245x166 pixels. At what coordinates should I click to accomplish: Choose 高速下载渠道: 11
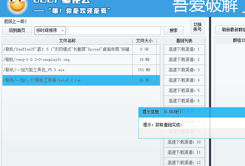184,152
